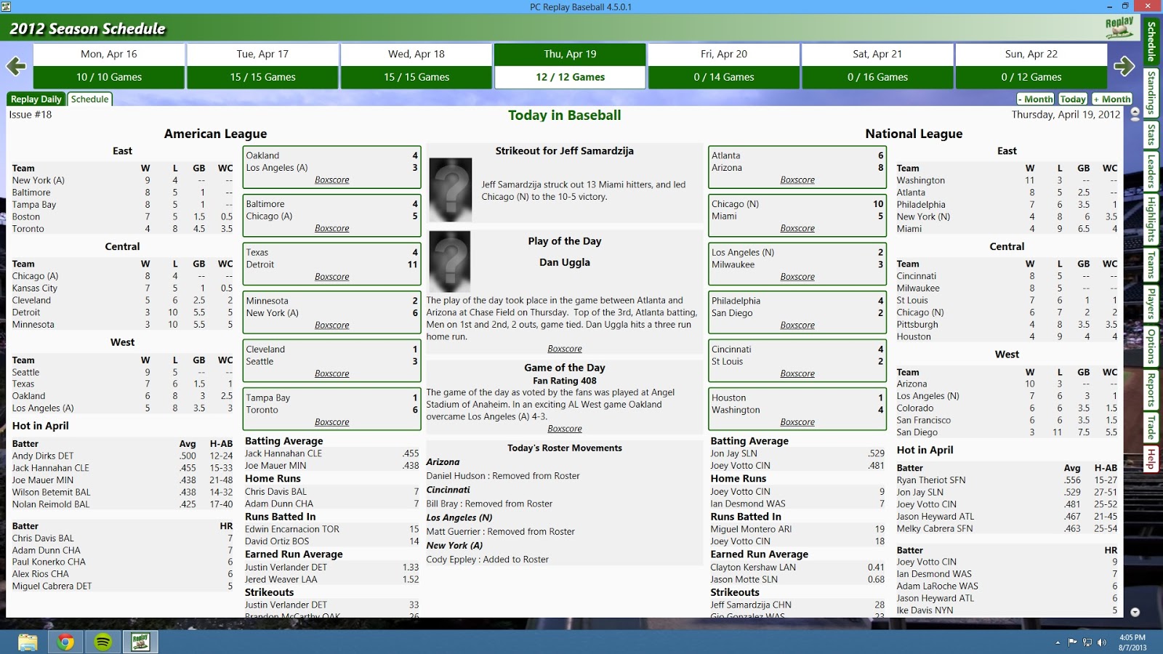Switch to the Replay Daily tab
This screenshot has width=1163, height=654.
35,99
